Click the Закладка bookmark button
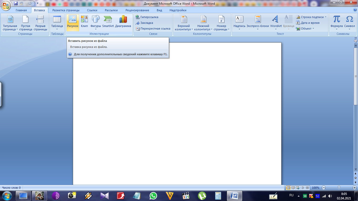 144,23
